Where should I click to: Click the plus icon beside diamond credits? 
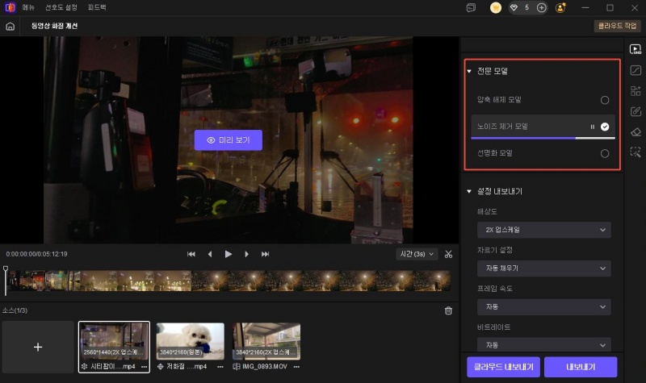[x=541, y=7]
